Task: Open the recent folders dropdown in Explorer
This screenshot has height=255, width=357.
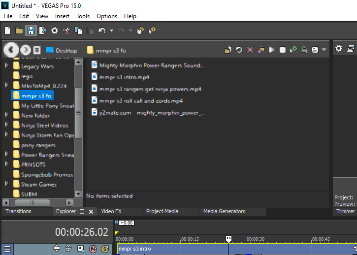Action: [37, 50]
